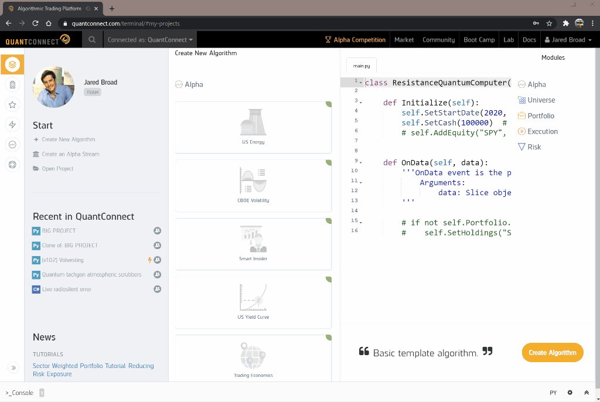
Task: Select Execution module
Action: (538, 131)
